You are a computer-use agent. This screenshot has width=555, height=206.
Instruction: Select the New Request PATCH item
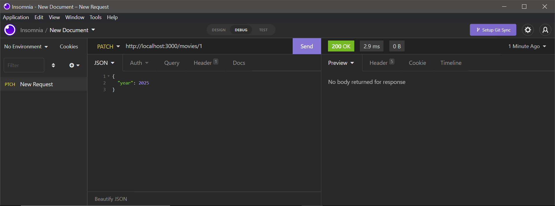click(x=44, y=84)
